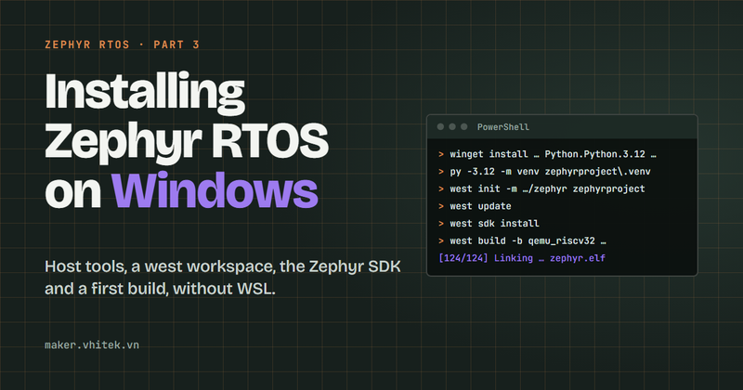743x390 pixels.
Task: Click the 'west sdk install' command line
Action: tap(489, 223)
